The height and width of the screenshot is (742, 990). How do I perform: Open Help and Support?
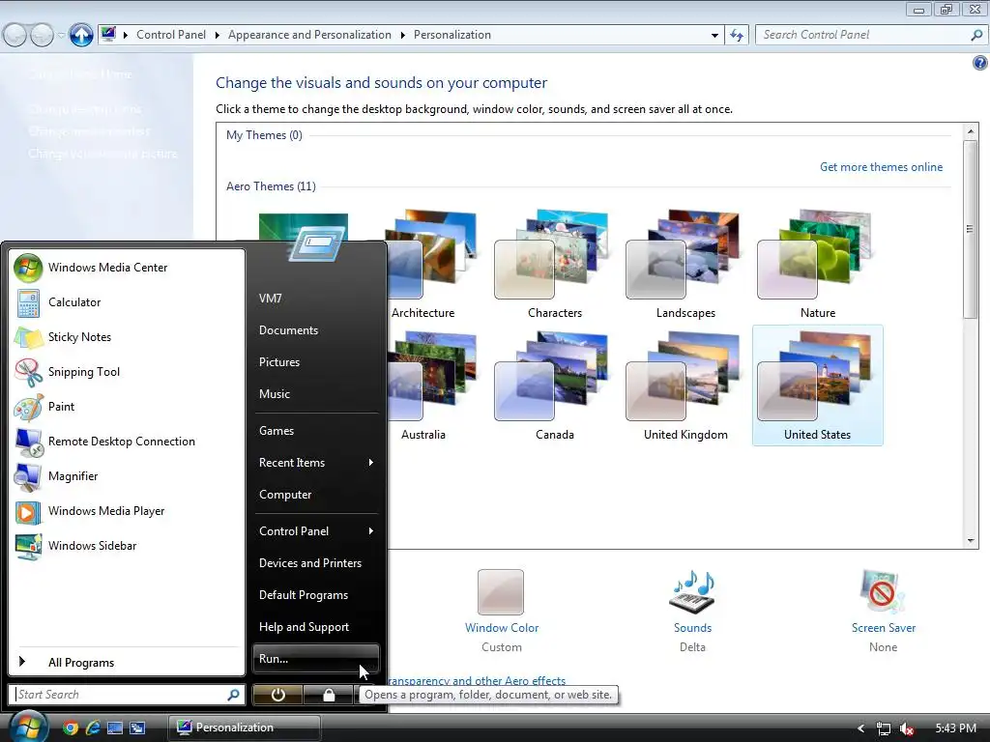[x=304, y=627]
